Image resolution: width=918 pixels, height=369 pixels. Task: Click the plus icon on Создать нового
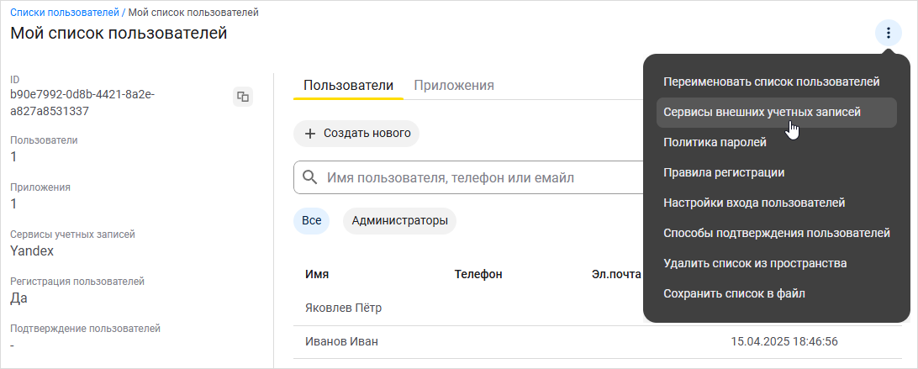click(310, 134)
